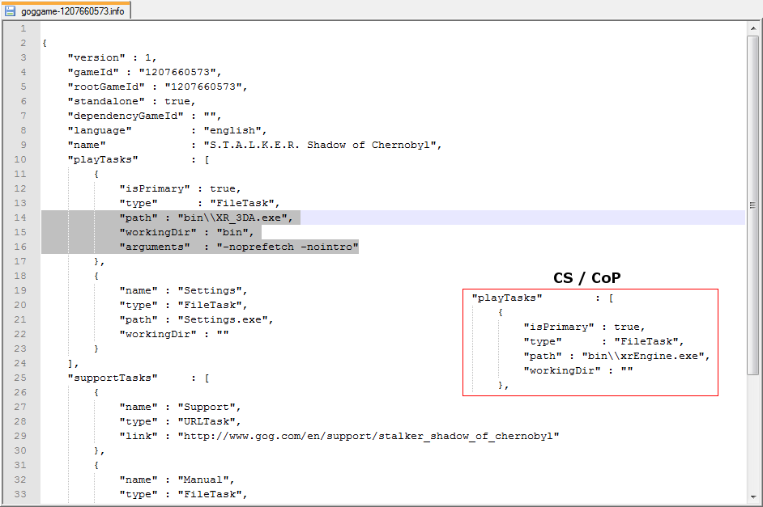763x507 pixels.
Task: Click the "-noprefetch -nointro" arguments value
Action: (x=288, y=247)
